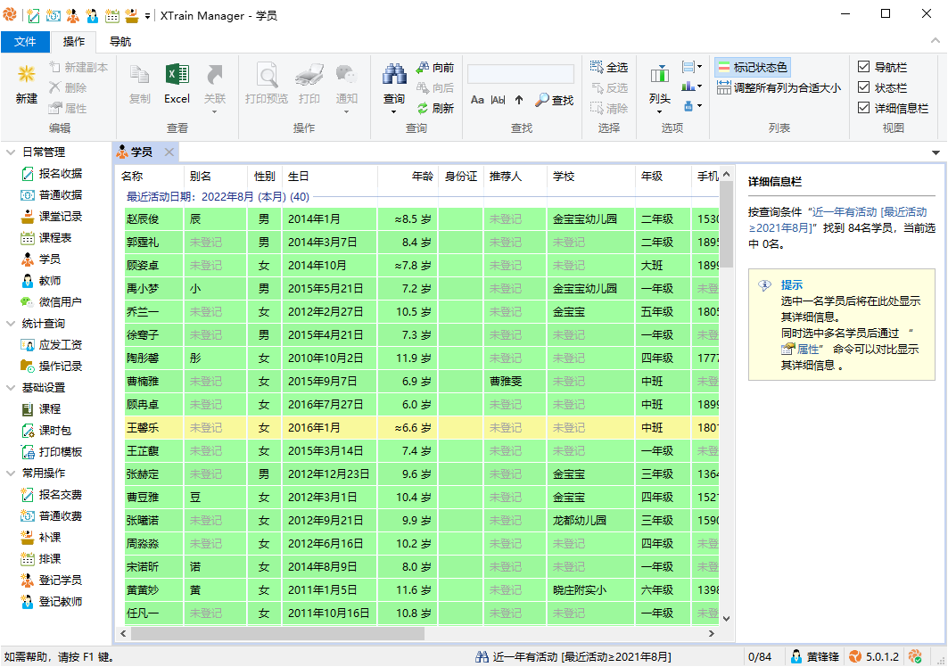Click the user 黄锋锋 in status bar
Image resolution: width=948 pixels, height=667 pixels.
coord(814,656)
